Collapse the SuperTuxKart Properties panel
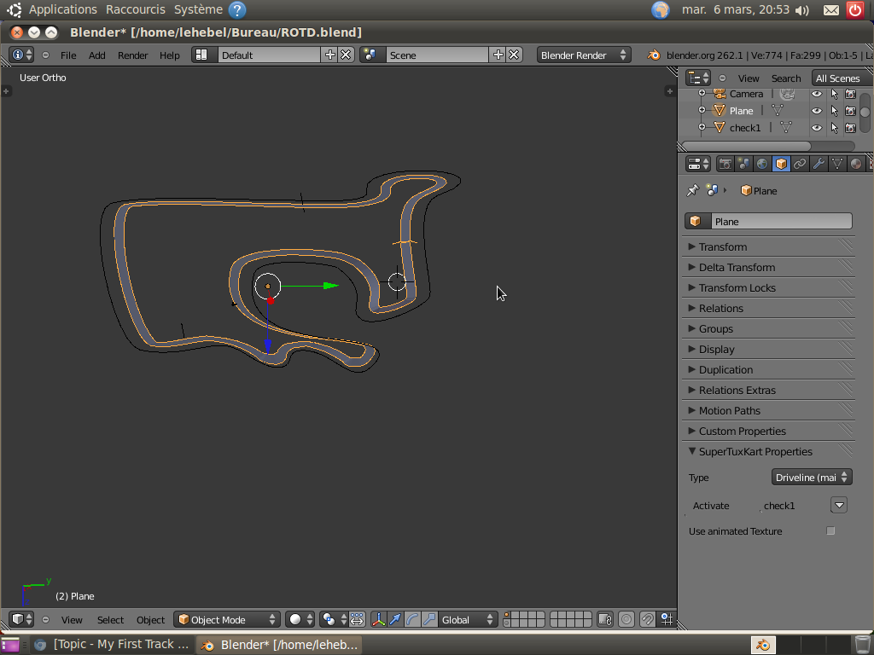Image resolution: width=874 pixels, height=655 pixels. click(755, 451)
